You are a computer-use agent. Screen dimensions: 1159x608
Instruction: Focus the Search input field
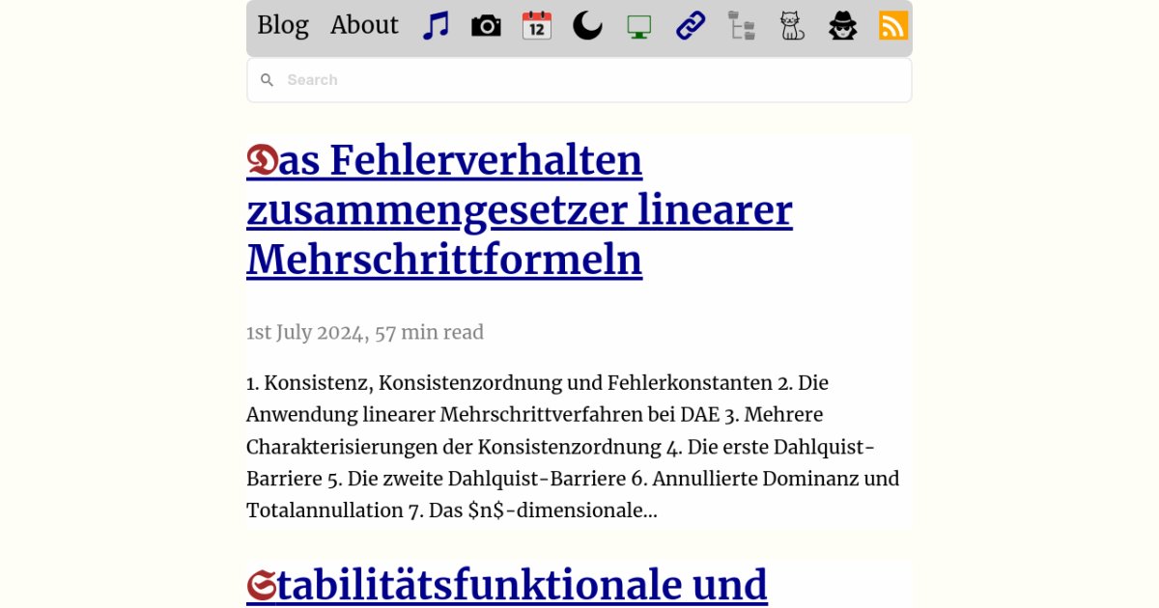point(589,80)
